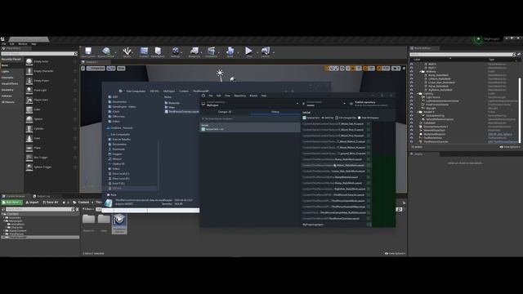Open the Modes toolbar icon

127,51
